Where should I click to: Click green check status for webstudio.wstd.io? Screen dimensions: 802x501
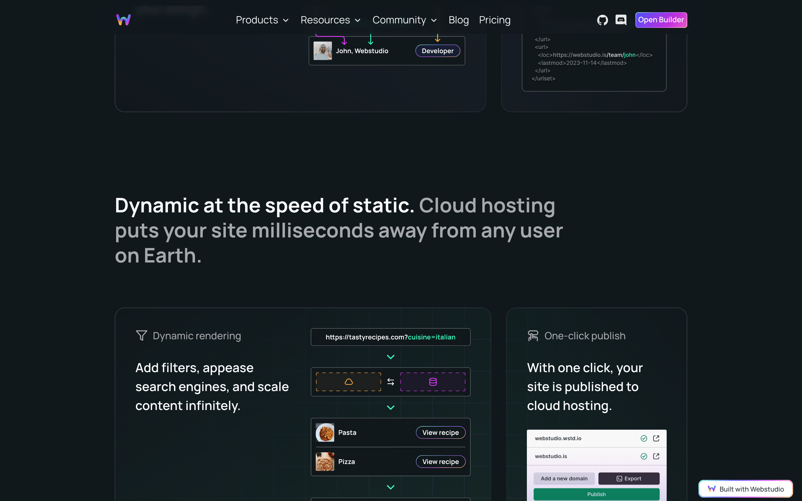644,438
